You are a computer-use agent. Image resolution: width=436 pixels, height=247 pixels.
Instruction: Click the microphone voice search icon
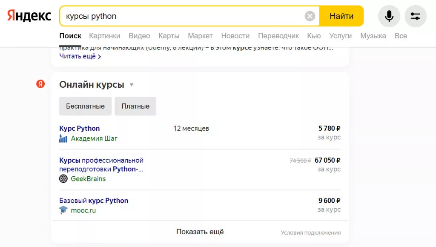389,16
